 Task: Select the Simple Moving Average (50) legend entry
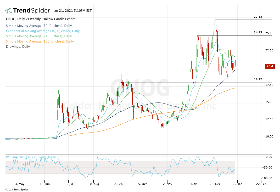(x=38, y=26)
